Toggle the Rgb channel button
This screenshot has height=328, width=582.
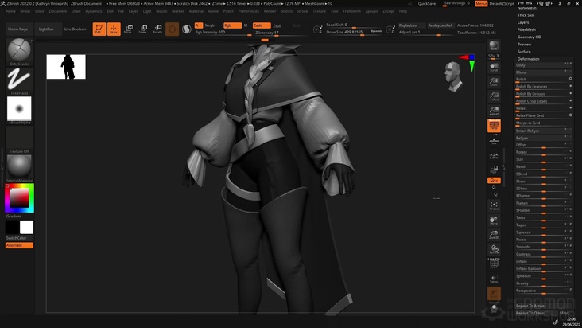232,25
